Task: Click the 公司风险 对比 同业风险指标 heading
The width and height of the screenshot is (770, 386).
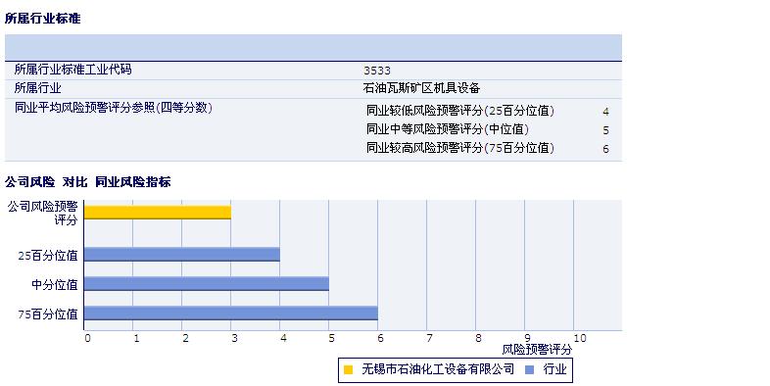Action: pos(88,182)
